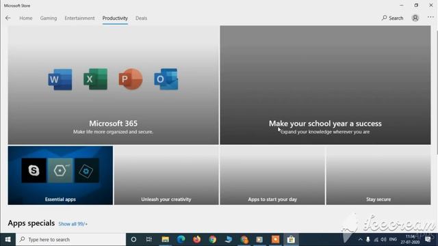Click the Word icon in the Microsoft 365 banner
The width and height of the screenshot is (438, 246).
pos(60,79)
